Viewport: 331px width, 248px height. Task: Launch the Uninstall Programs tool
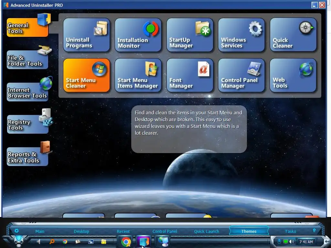click(86, 35)
